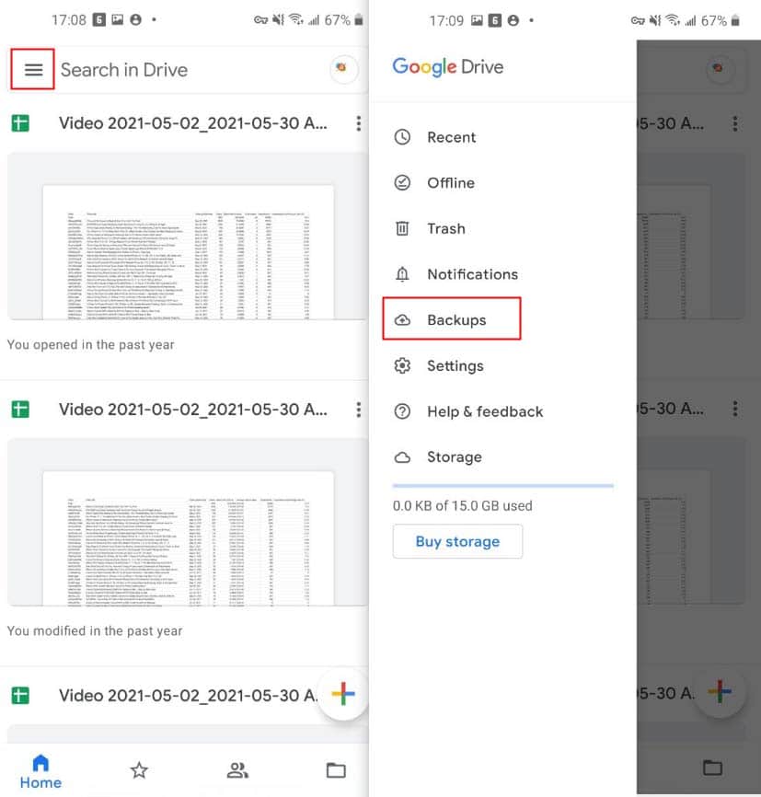The width and height of the screenshot is (761, 797).
Task: Create a new file using the plus button
Action: tap(342, 695)
